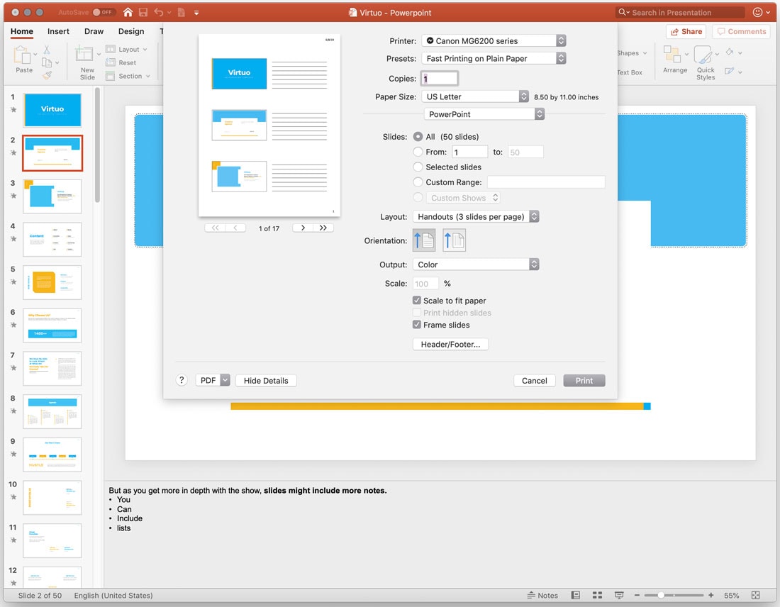
Task: Click the Paste clipboard icon
Action: tap(23, 56)
